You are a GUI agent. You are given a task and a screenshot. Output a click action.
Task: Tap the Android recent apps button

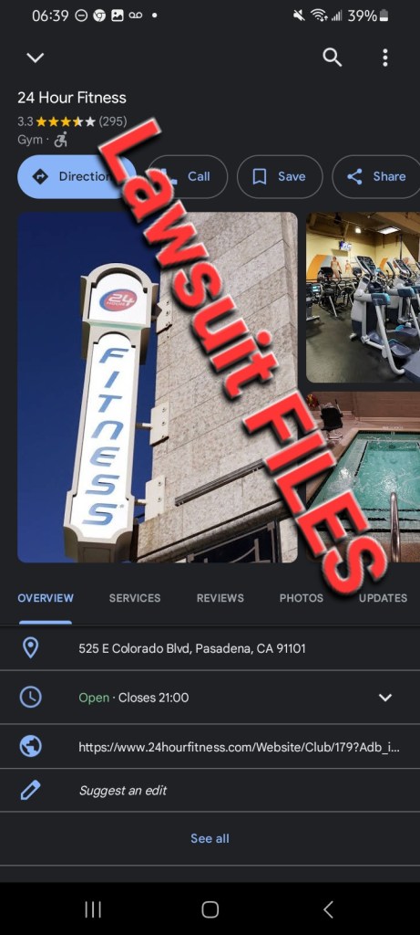point(93,909)
